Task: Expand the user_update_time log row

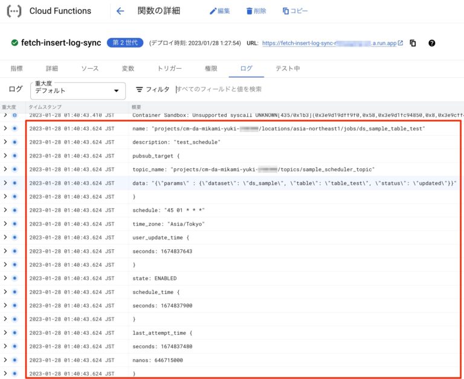Action: pos(5,237)
